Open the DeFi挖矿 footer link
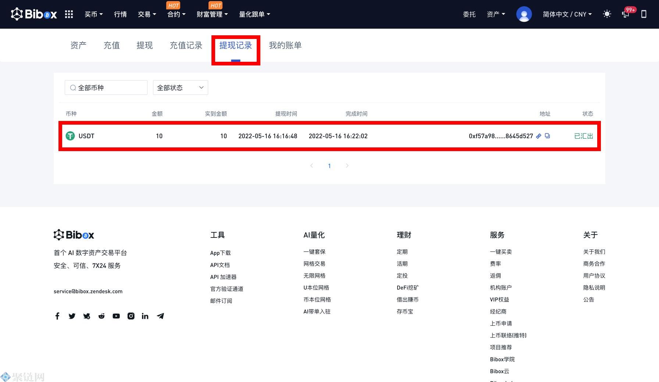The height and width of the screenshot is (382, 659). pos(407,288)
